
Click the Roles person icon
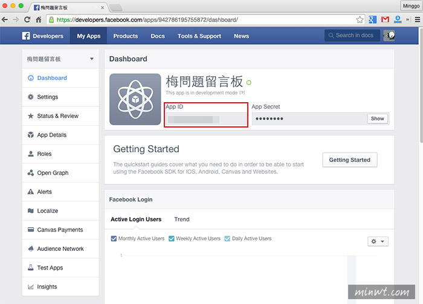pyautogui.click(x=31, y=154)
